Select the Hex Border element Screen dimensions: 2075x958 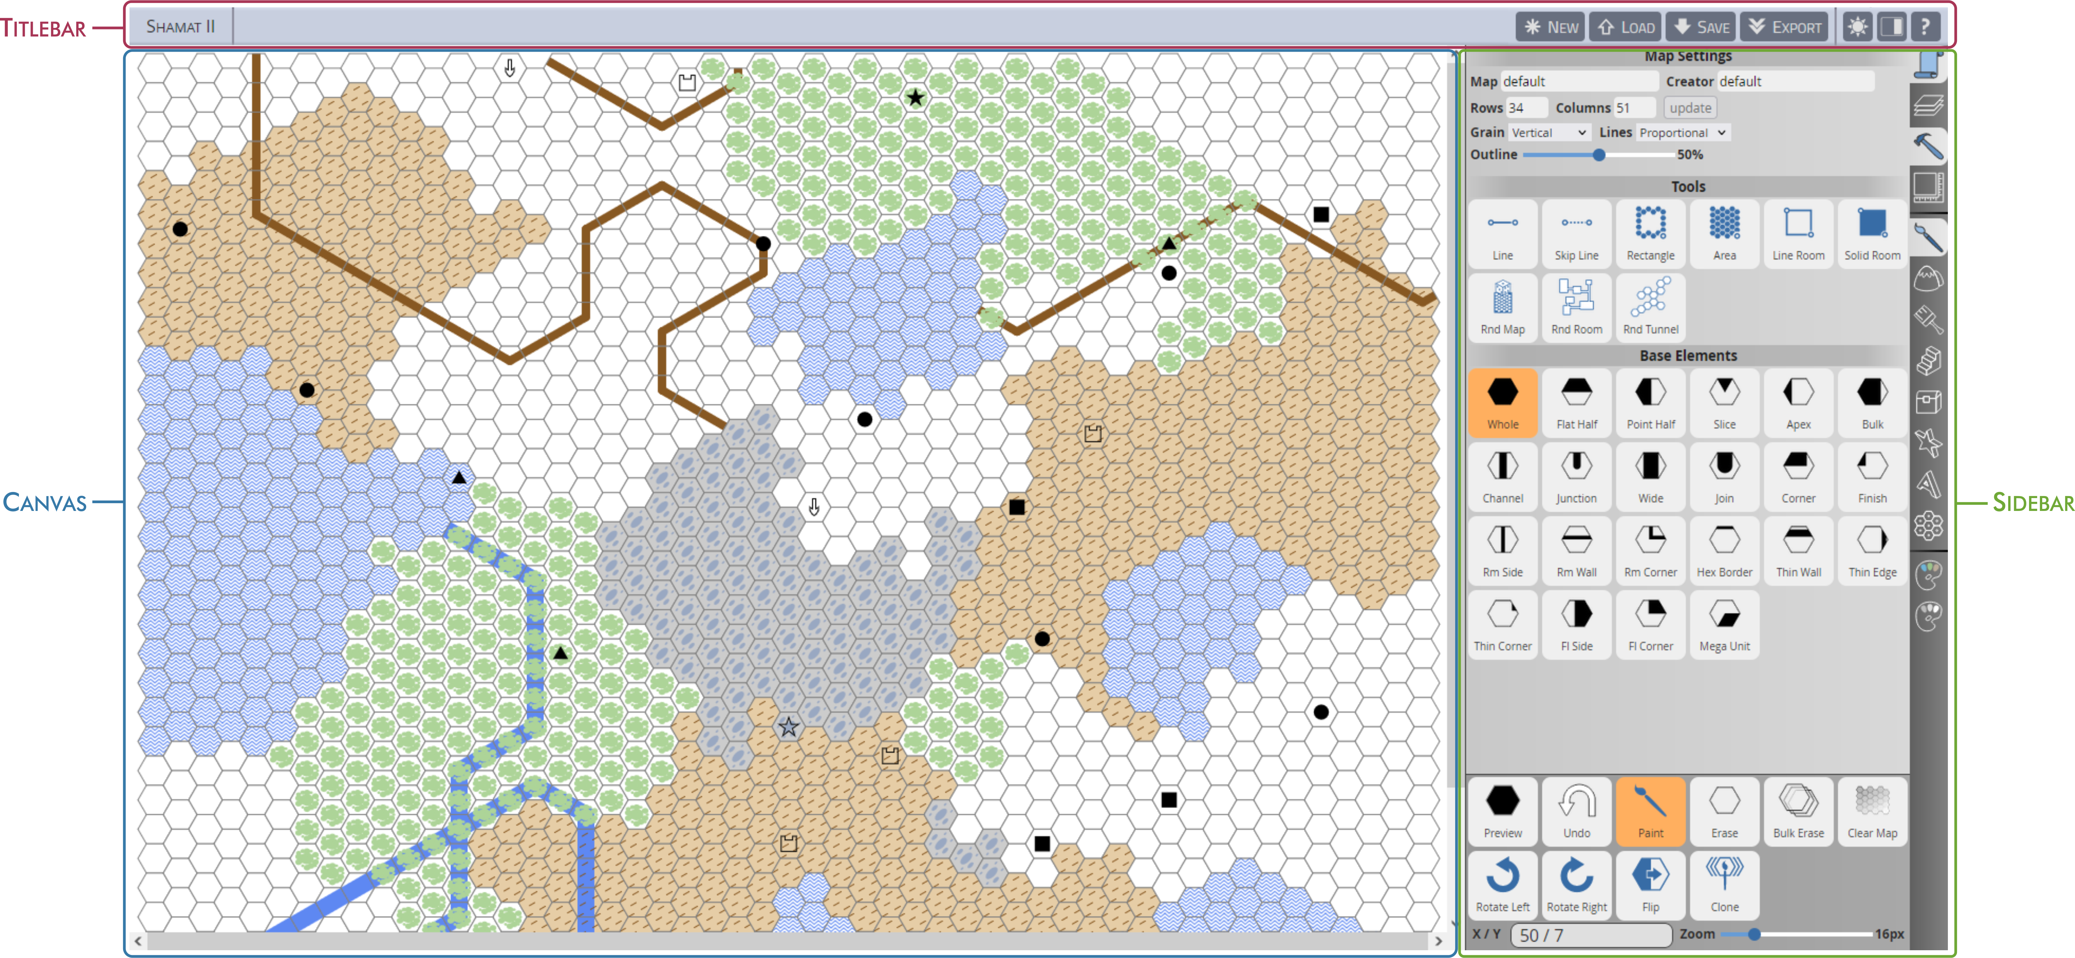coord(1725,551)
